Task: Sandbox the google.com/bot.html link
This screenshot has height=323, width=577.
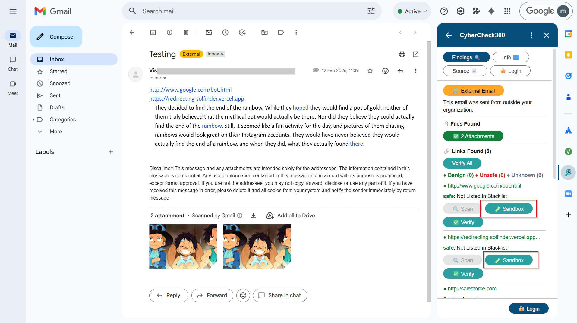Action: point(509,209)
